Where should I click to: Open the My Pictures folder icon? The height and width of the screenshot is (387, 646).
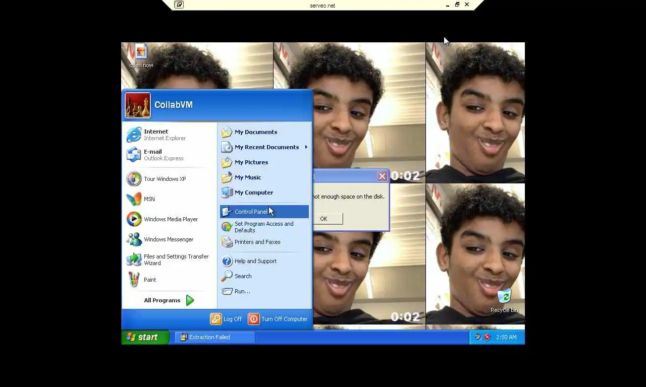coord(227,162)
